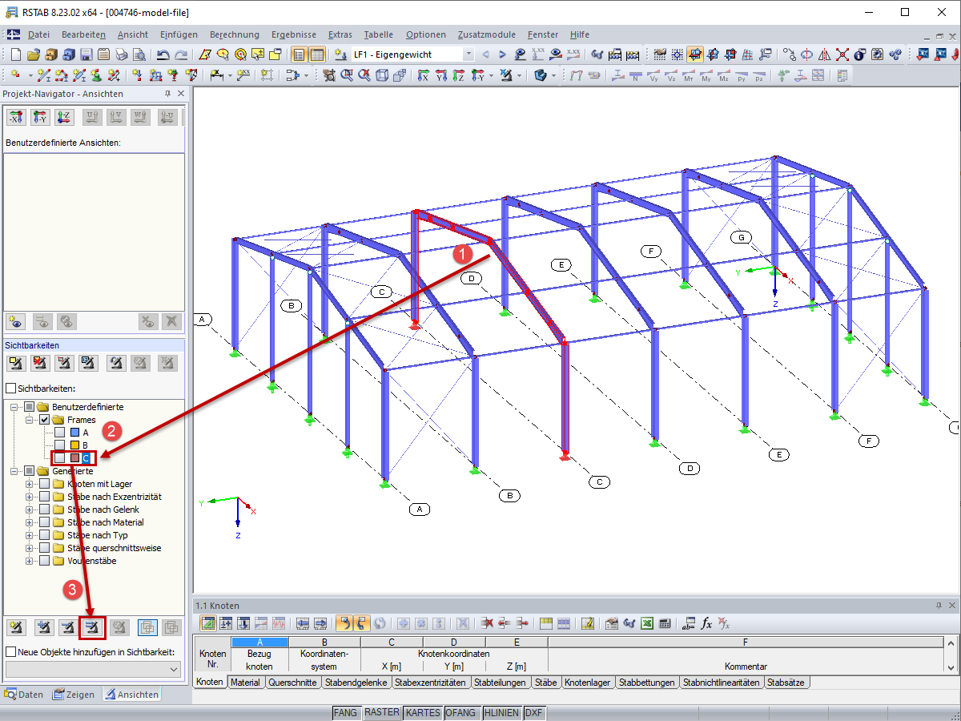Select table column header A
The height and width of the screenshot is (721, 961).
click(x=259, y=642)
